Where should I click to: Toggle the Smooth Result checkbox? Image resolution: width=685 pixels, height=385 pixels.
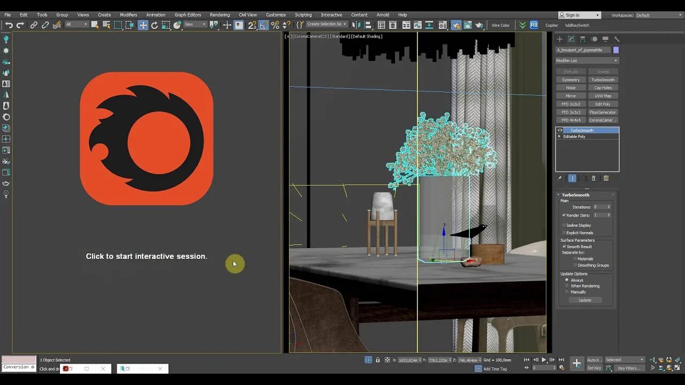click(x=564, y=247)
